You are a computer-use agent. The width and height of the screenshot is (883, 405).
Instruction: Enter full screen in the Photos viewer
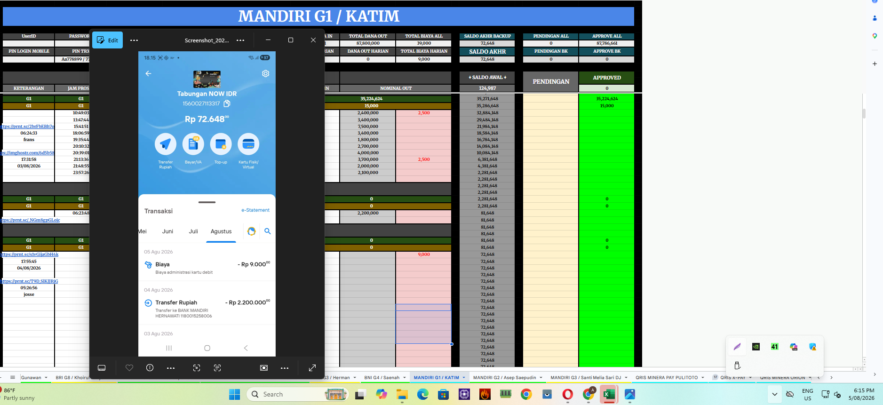click(312, 368)
